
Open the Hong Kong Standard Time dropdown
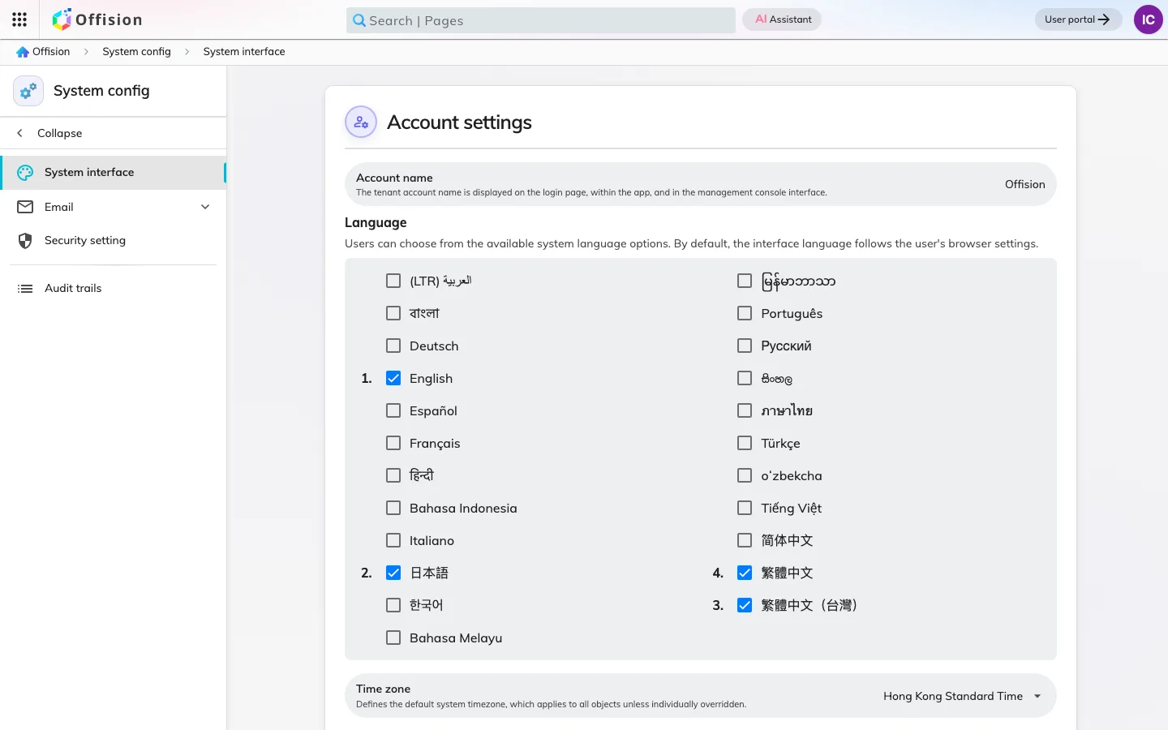coord(963,696)
